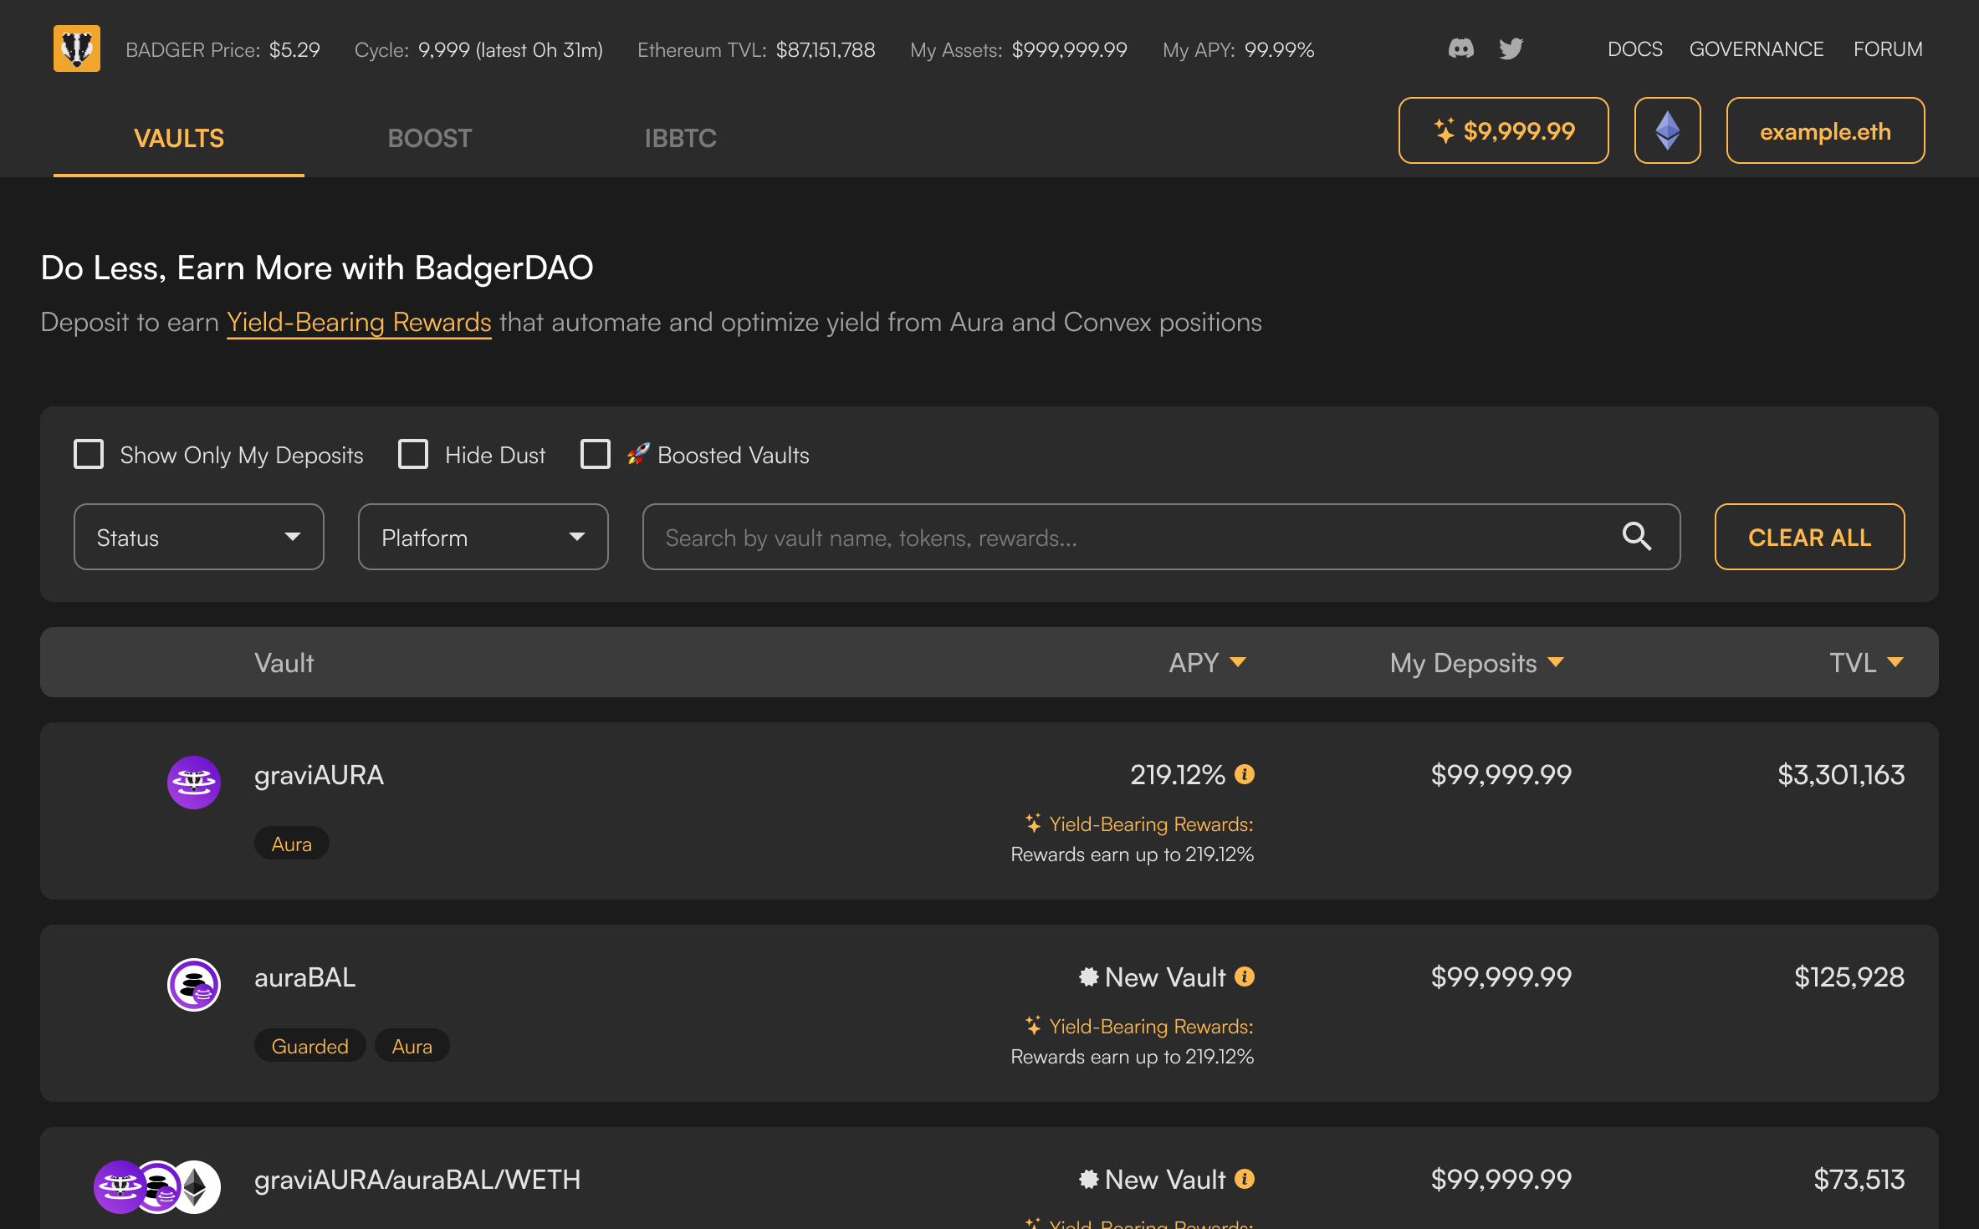Click the graviAURA vault token icon
Screen dimensions: 1979x1229
pos(193,782)
